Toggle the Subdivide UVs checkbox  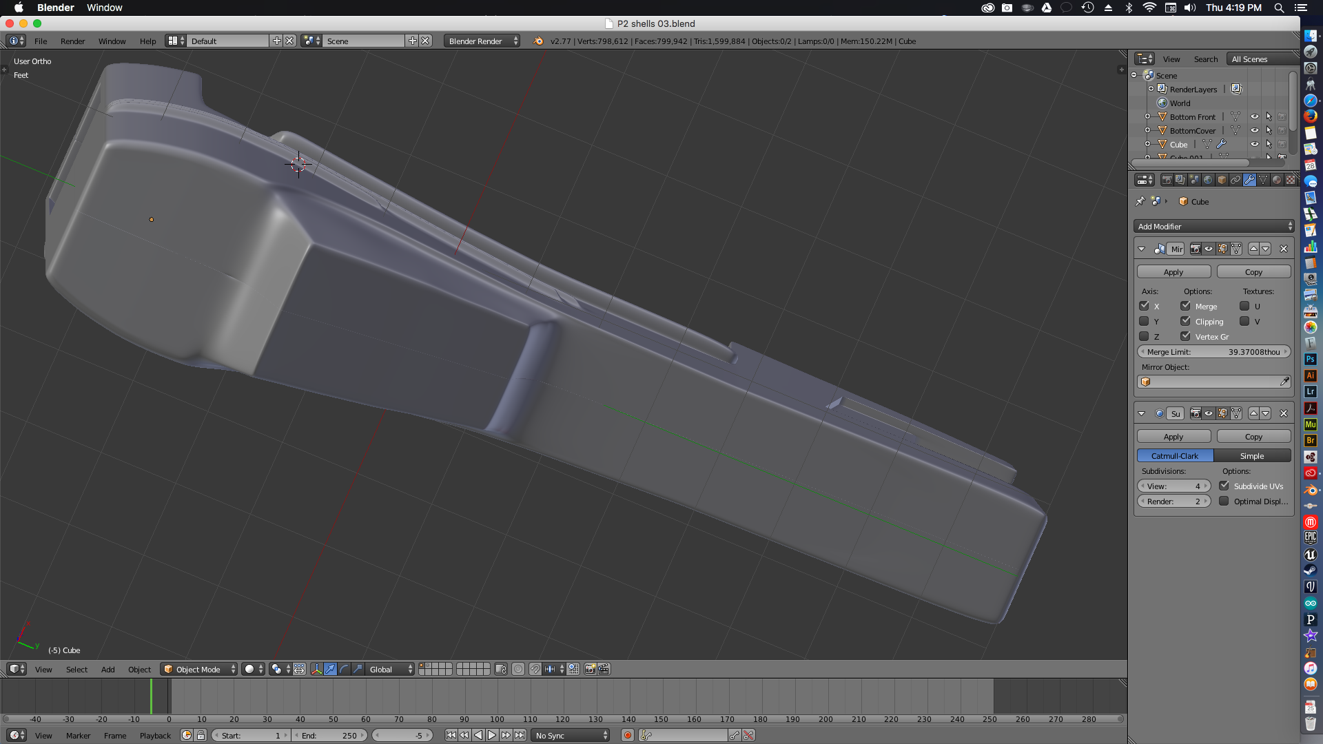pyautogui.click(x=1224, y=486)
